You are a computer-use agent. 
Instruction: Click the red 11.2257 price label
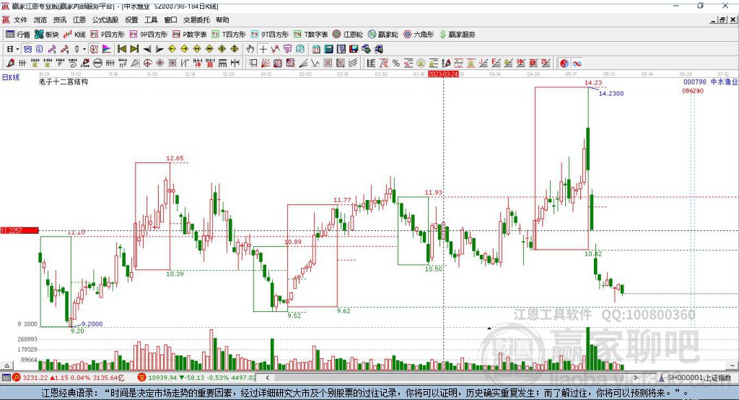click(19, 230)
